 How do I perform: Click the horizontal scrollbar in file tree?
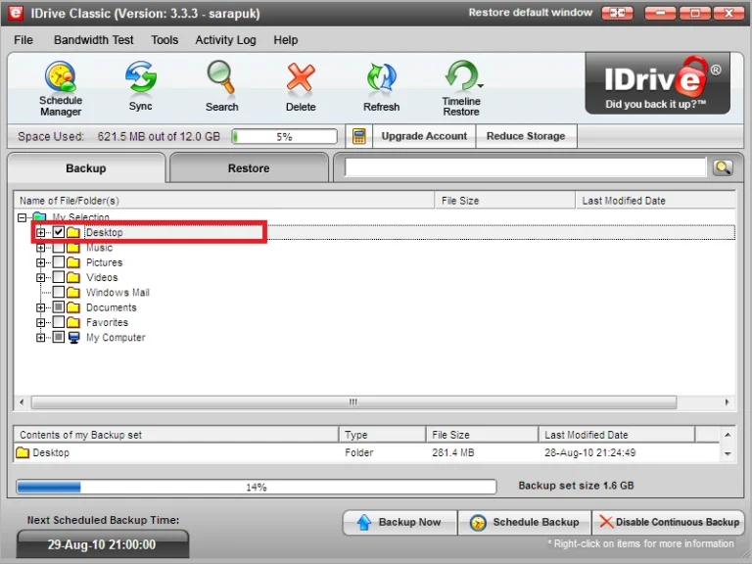(x=353, y=402)
